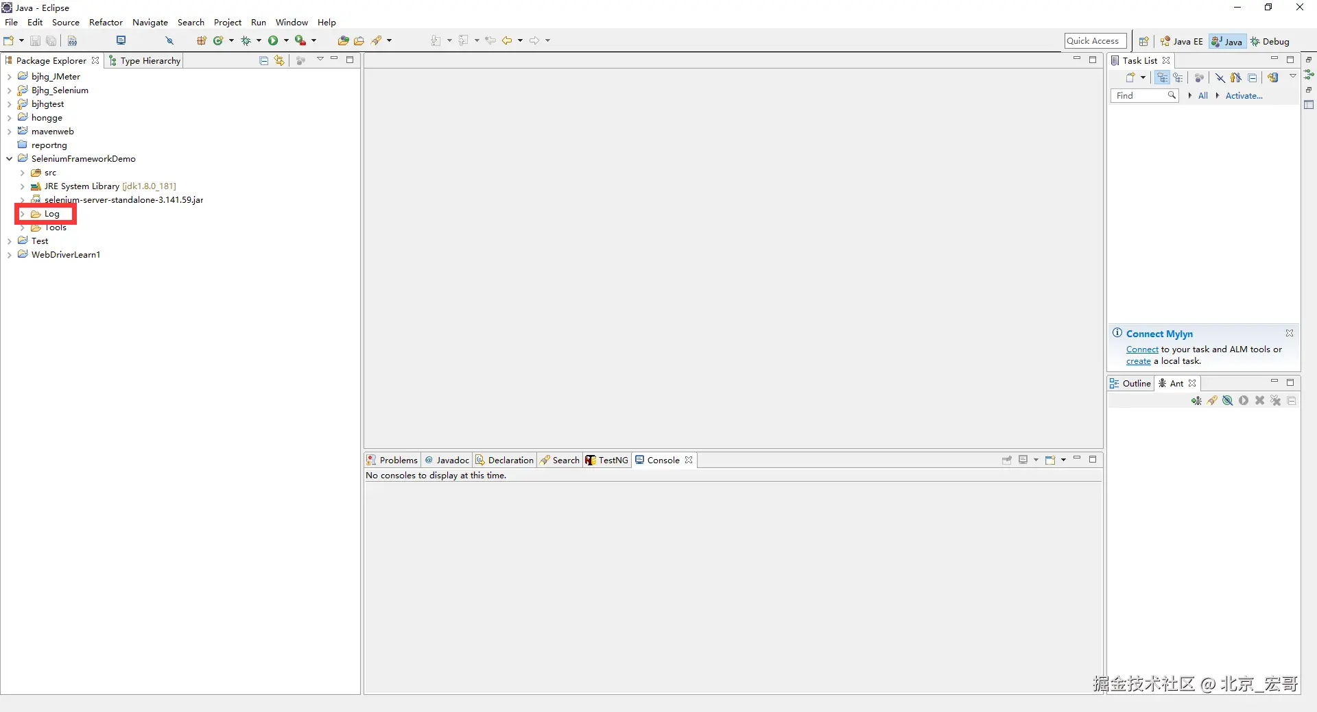Click the New Java Class icon
Viewport: 1317px width, 712px height.
[218, 40]
